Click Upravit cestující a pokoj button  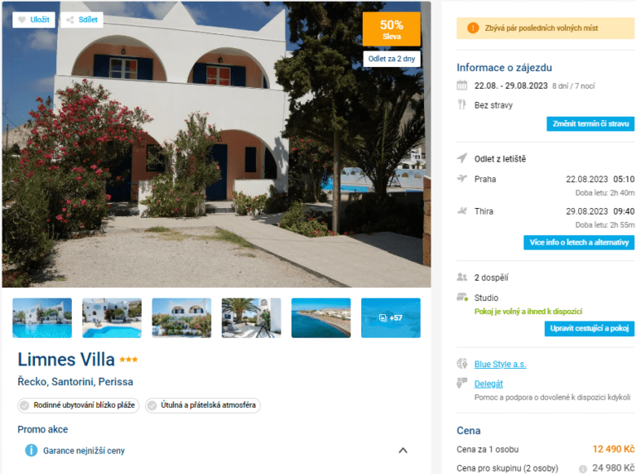coord(590,328)
